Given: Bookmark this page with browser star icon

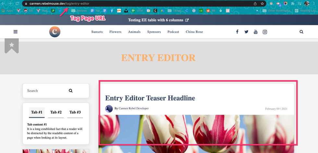Looking at the screenshot, I should click(x=262, y=4).
